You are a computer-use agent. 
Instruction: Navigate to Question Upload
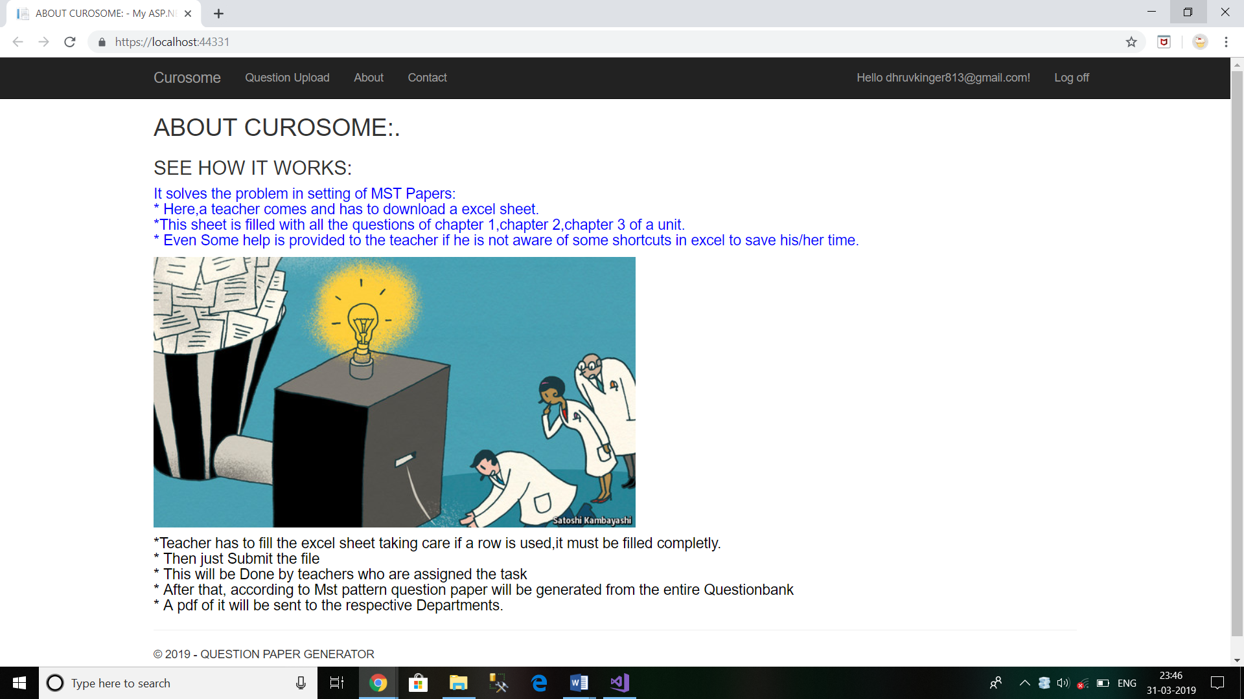click(x=286, y=78)
